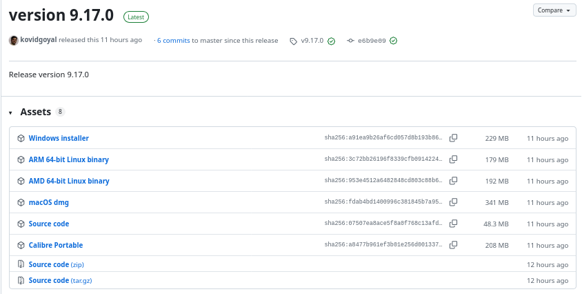The height and width of the screenshot is (294, 582).
Task: Download Source code (tar.gz)
Action: coord(60,281)
